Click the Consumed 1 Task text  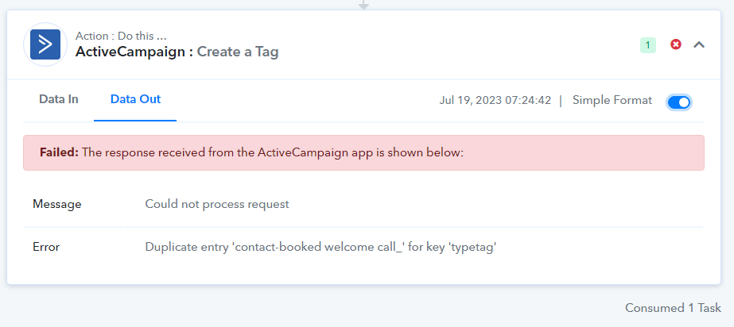[673, 308]
